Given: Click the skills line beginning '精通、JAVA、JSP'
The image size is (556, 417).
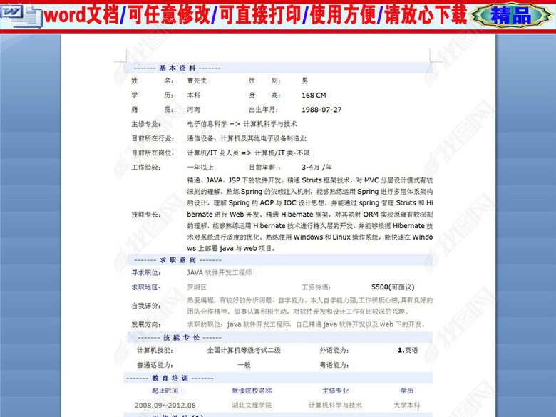Looking at the screenshot, I should click(309, 180).
